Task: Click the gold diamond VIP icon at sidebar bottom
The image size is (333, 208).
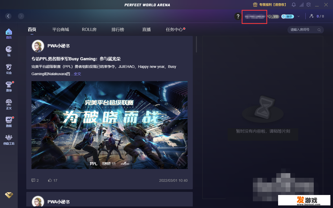Action: coord(9,195)
